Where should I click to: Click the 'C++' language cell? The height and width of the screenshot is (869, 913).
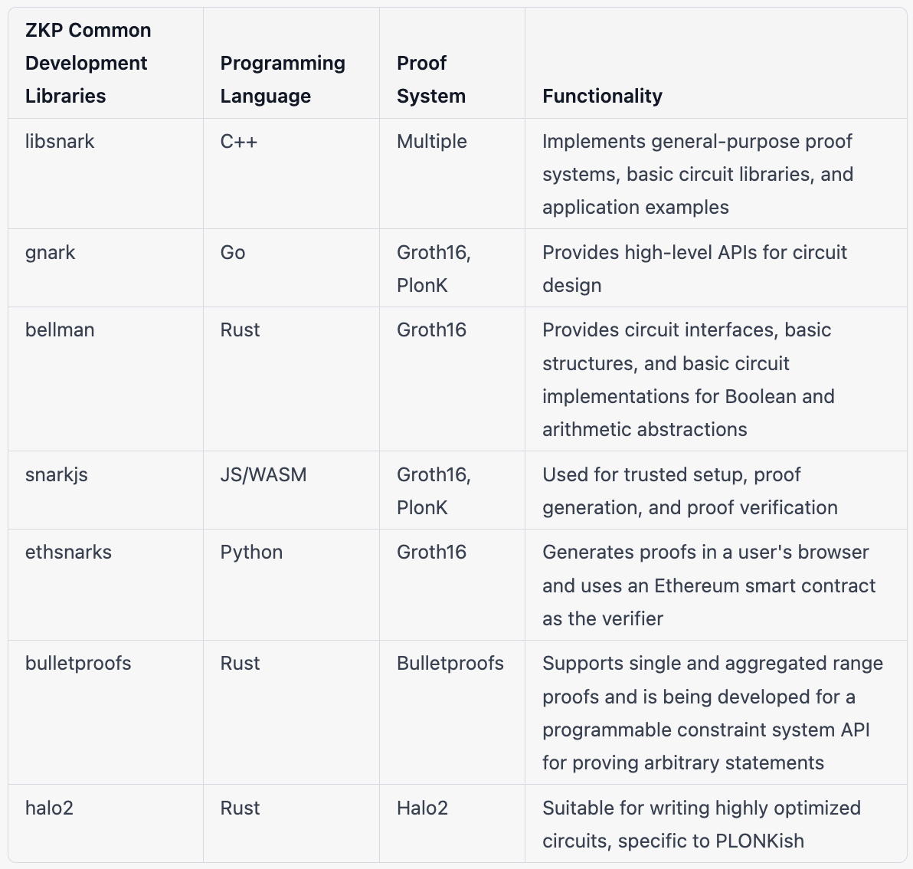[239, 142]
